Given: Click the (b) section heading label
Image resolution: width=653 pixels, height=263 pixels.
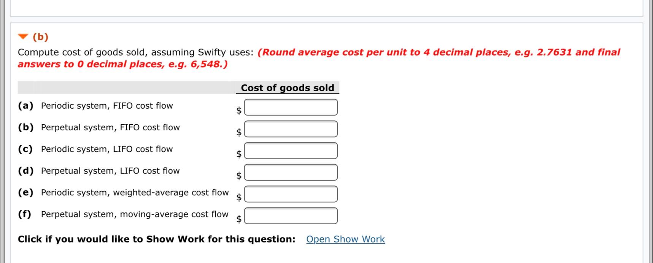Looking at the screenshot, I should coord(40,37).
